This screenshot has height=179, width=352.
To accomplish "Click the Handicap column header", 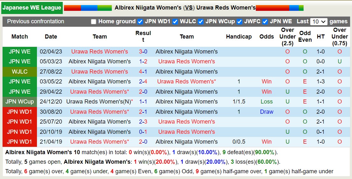I will [x=239, y=37].
